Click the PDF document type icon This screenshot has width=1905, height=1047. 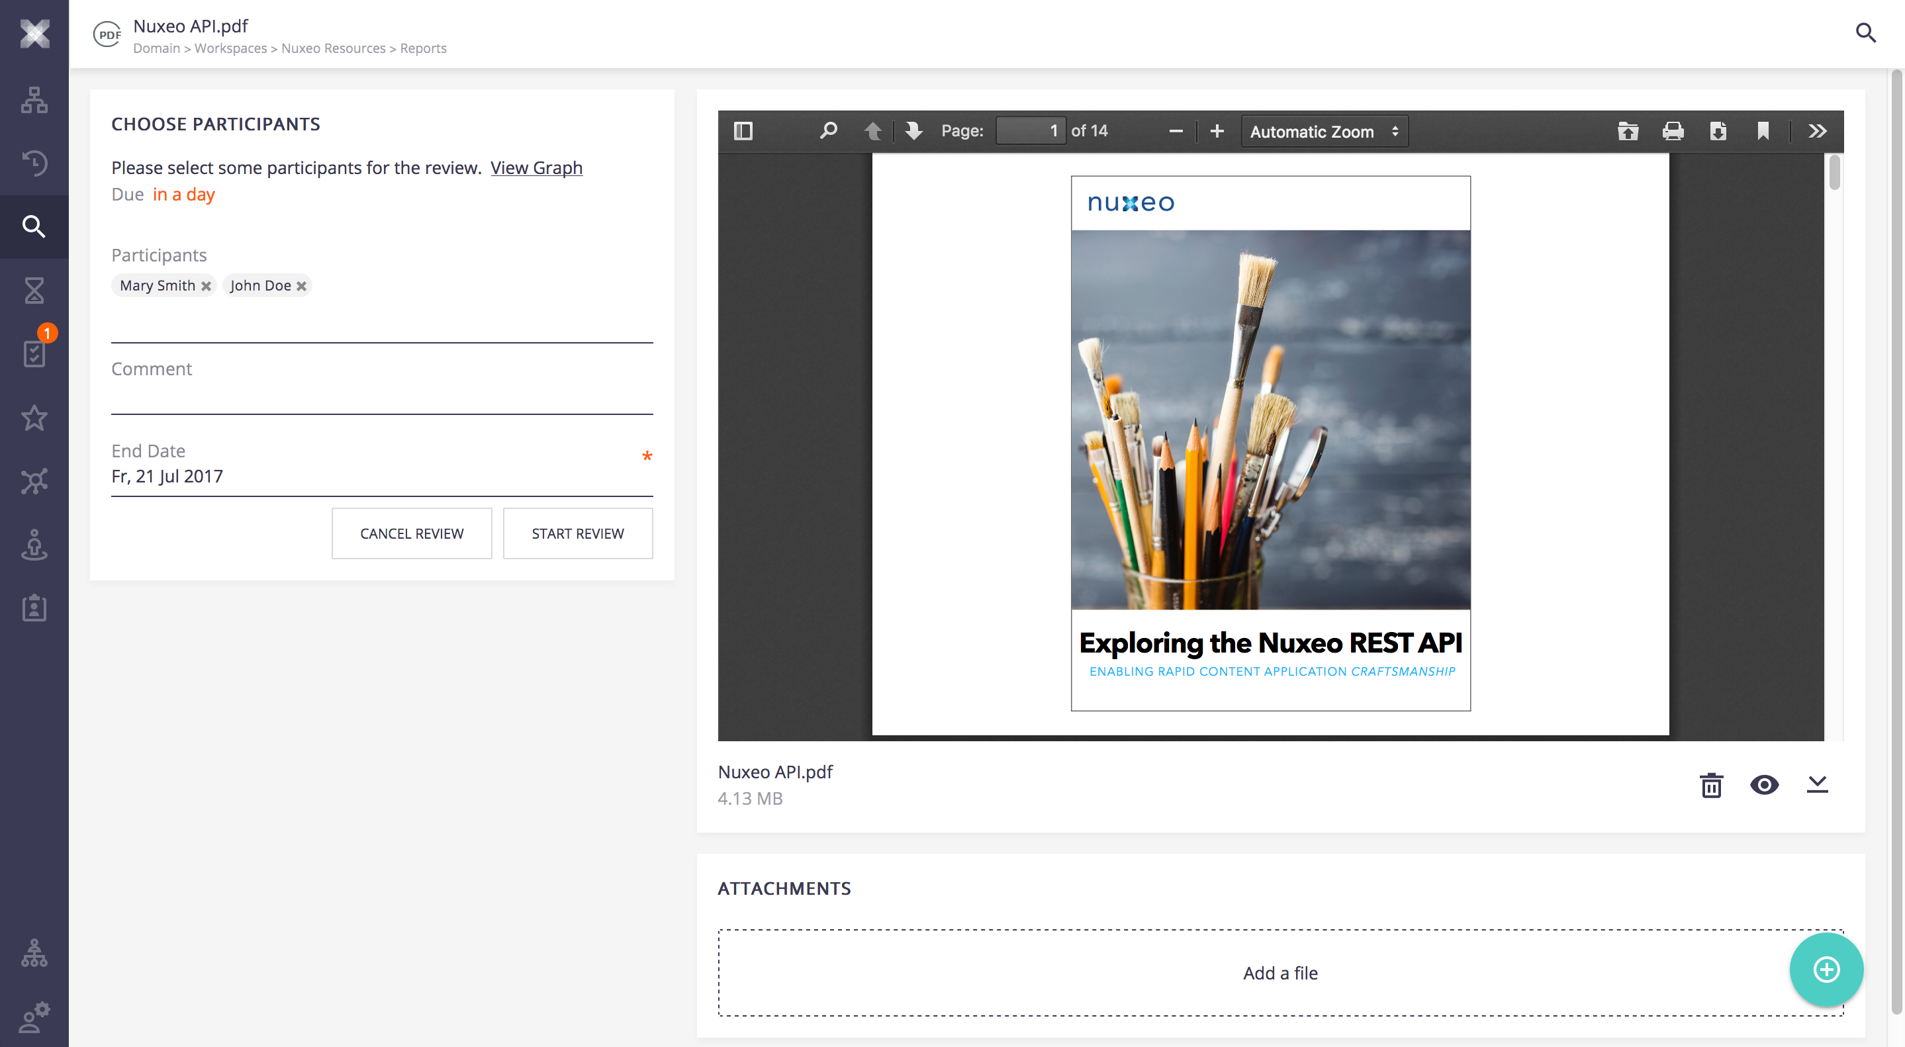tap(108, 34)
